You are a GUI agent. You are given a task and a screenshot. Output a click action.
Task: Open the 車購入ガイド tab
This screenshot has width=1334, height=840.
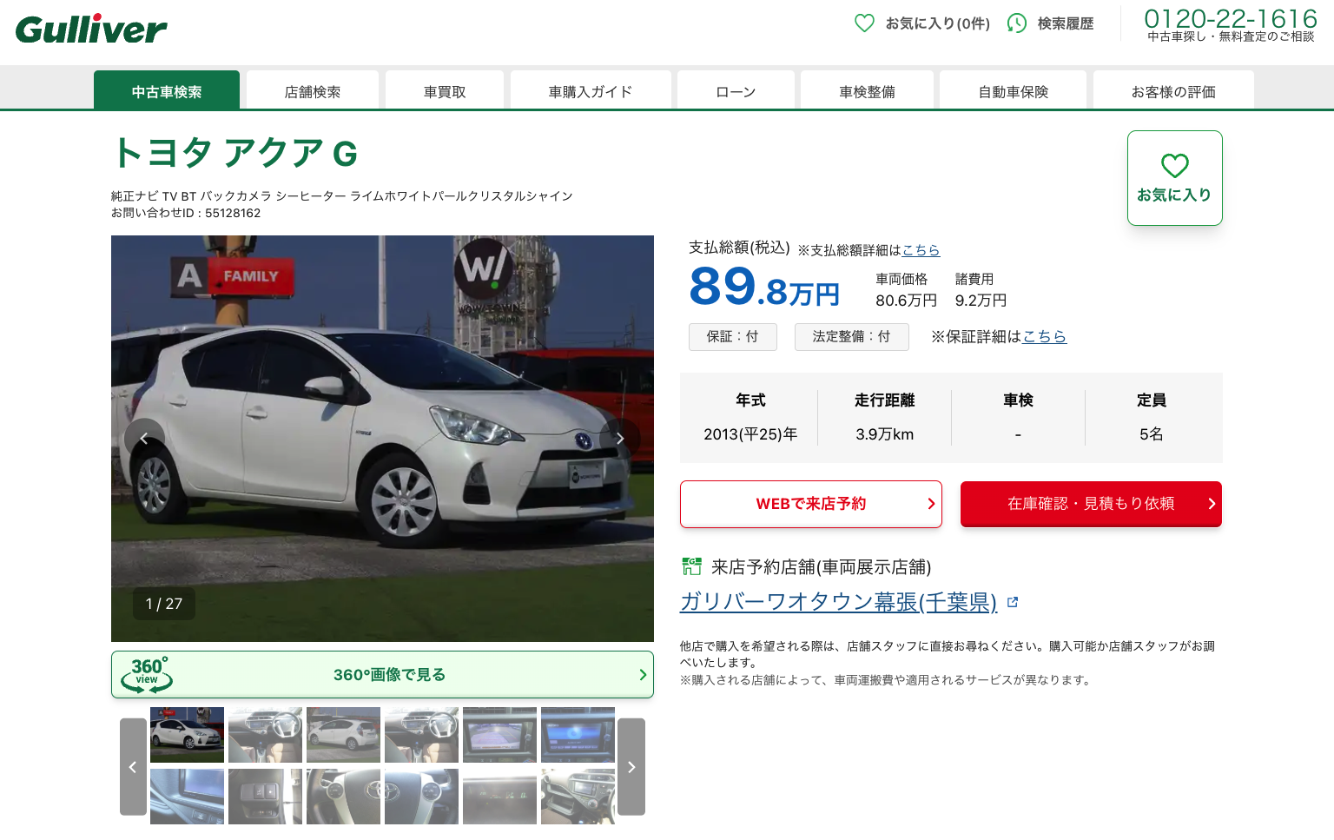coord(591,90)
